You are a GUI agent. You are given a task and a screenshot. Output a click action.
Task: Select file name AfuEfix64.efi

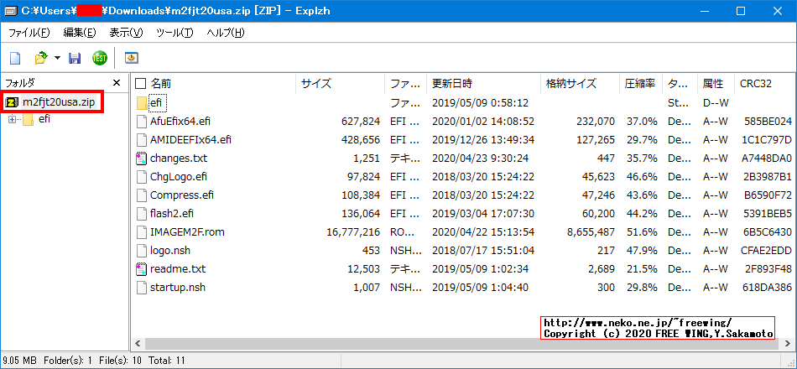click(x=180, y=122)
